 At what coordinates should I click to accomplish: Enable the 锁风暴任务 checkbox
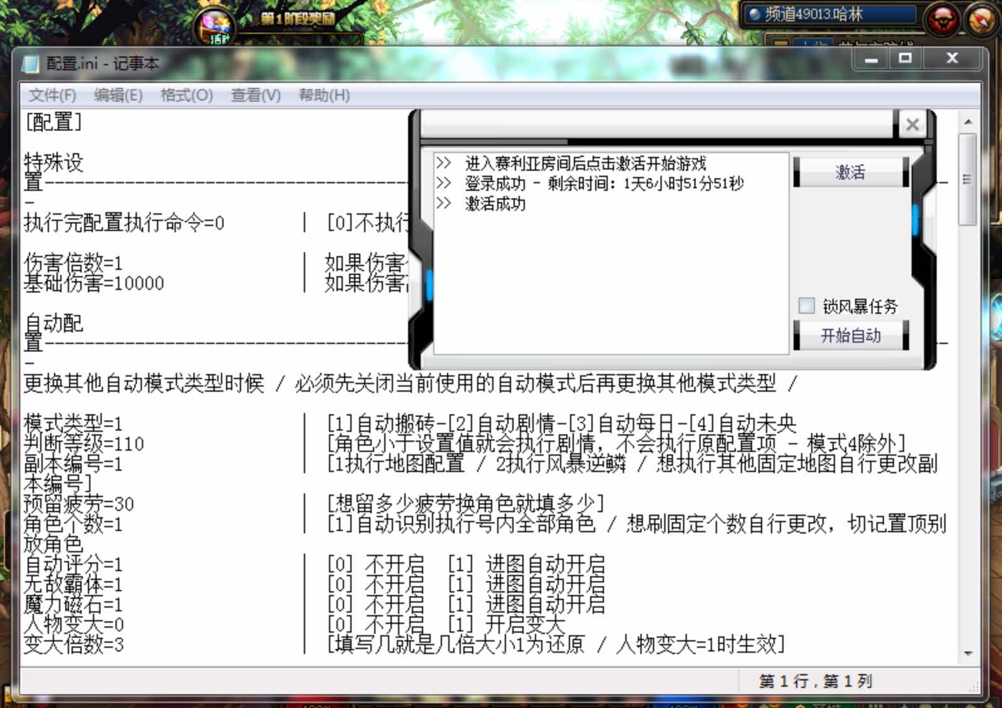(x=806, y=306)
